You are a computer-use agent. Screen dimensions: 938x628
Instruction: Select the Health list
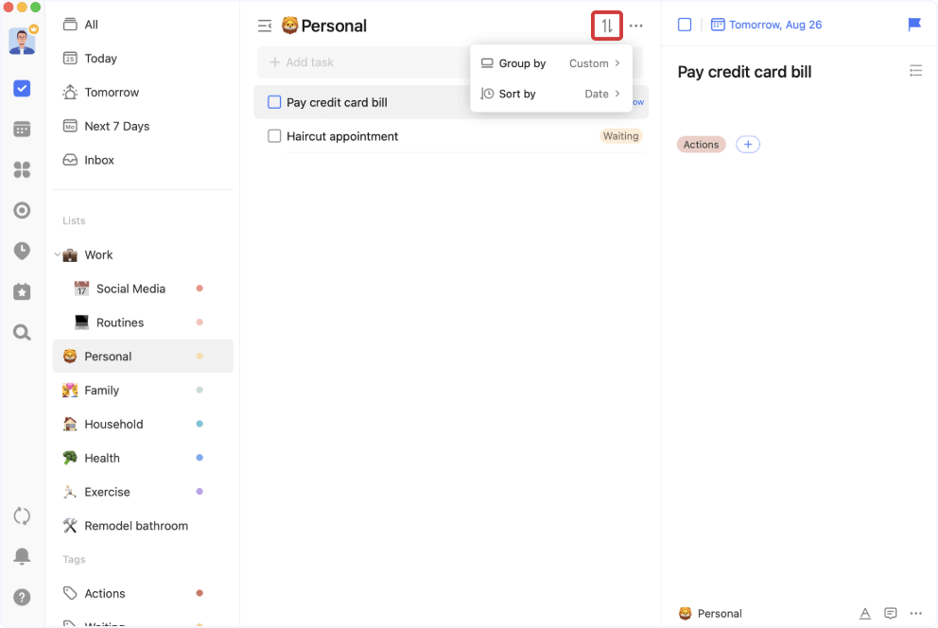[x=143, y=458]
